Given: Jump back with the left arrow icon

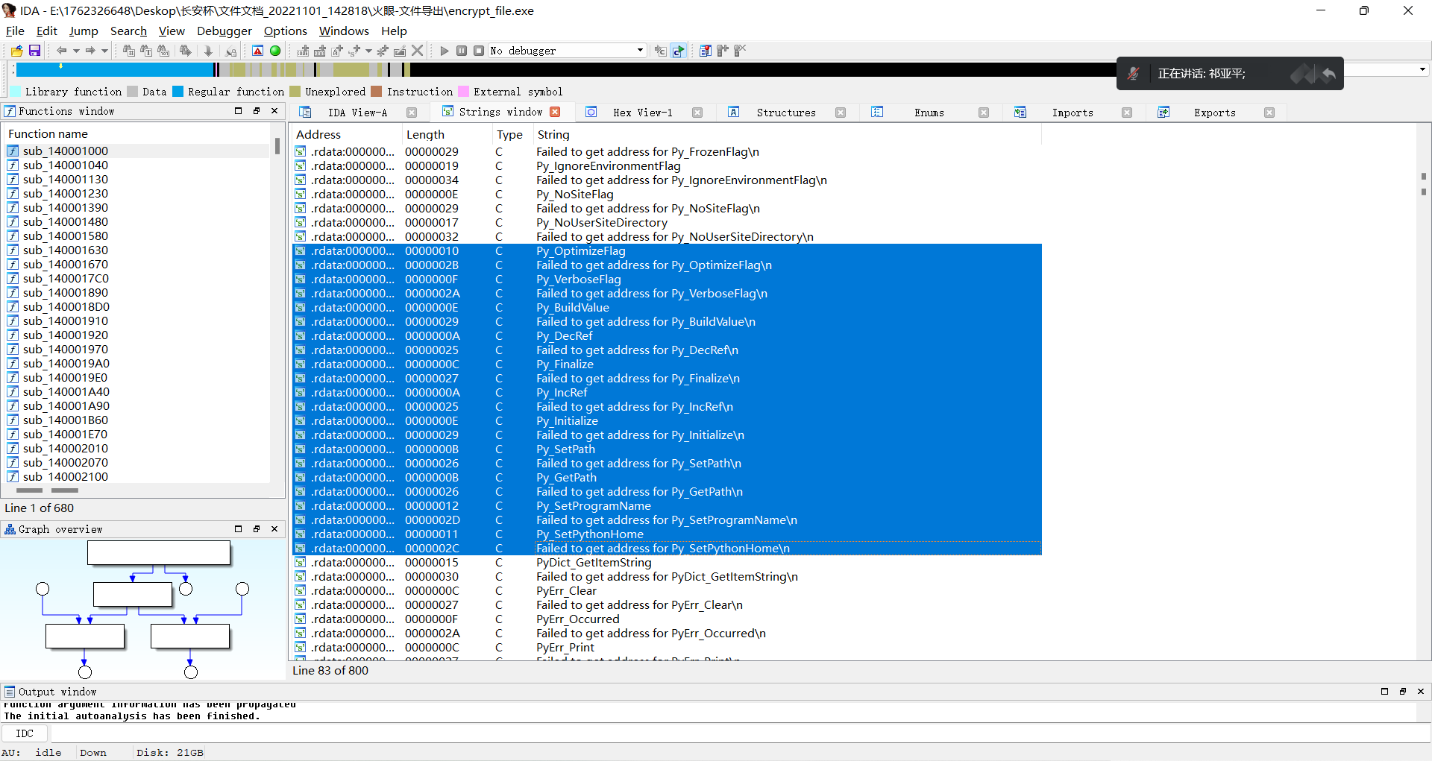Looking at the screenshot, I should click(x=62, y=51).
